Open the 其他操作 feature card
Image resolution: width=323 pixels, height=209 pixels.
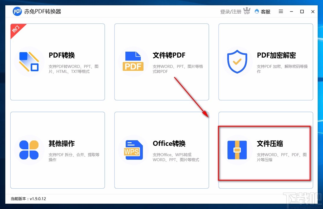(57, 150)
